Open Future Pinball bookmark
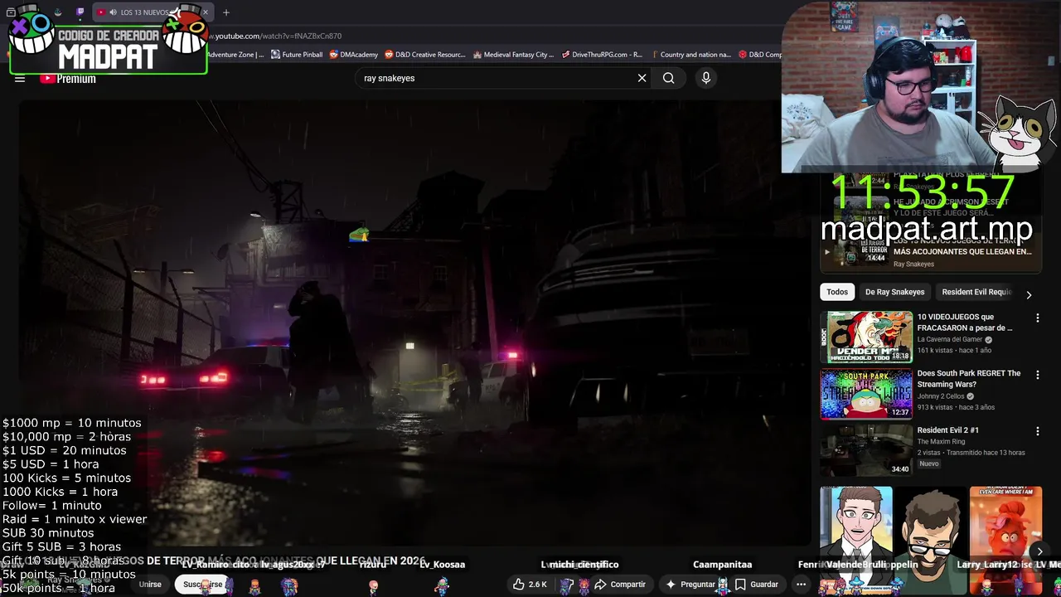Image resolution: width=1061 pixels, height=597 pixels. 296,55
